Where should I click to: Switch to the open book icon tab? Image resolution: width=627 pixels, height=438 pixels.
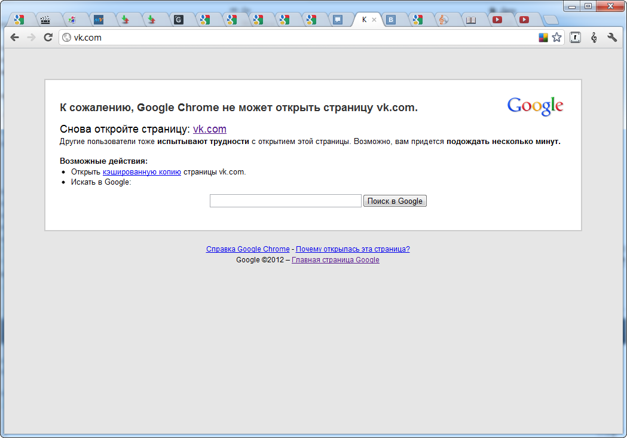[471, 20]
